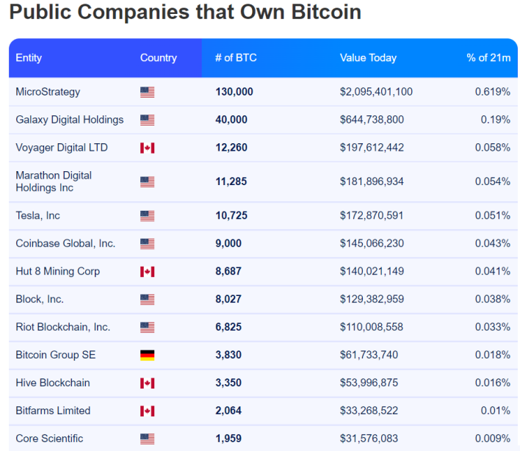Select the Riot Blockchain, Inc. entry

[x=62, y=327]
